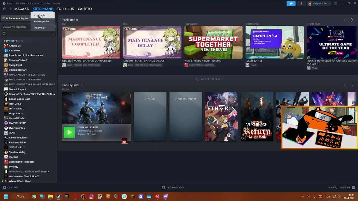Open Discord from the taskbar
Screen dimensions: 358x201
click(x=165, y=197)
